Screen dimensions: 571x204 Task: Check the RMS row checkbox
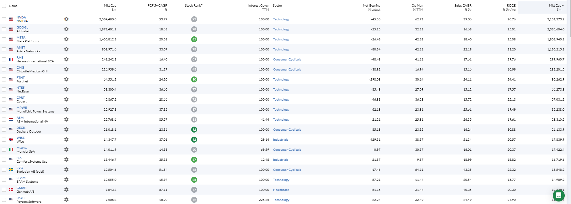4,59
